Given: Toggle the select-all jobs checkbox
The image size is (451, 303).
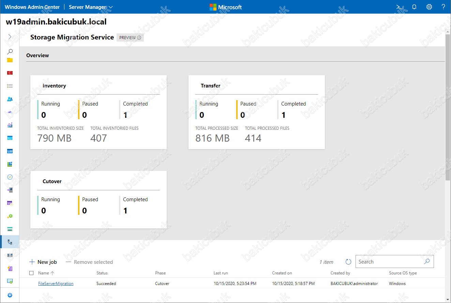Looking at the screenshot, I should click(31, 273).
